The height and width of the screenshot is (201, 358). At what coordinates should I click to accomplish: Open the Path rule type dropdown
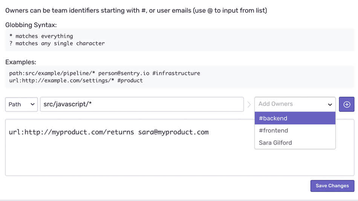click(x=21, y=104)
